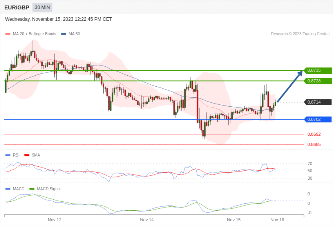This screenshot has width=333, height=226.
Task: Click the MACD Signal legend label
Action: pyautogui.click(x=49, y=189)
